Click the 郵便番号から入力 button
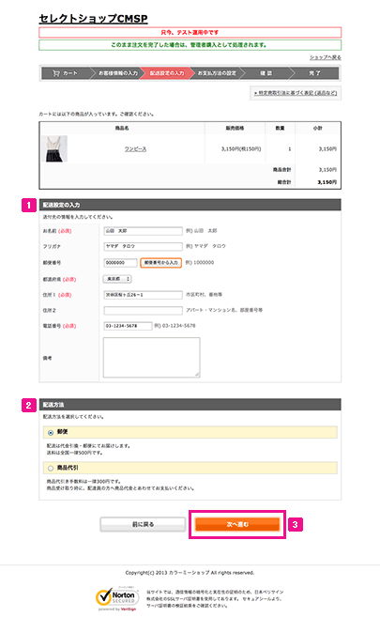380x633 pixels. pos(161,263)
